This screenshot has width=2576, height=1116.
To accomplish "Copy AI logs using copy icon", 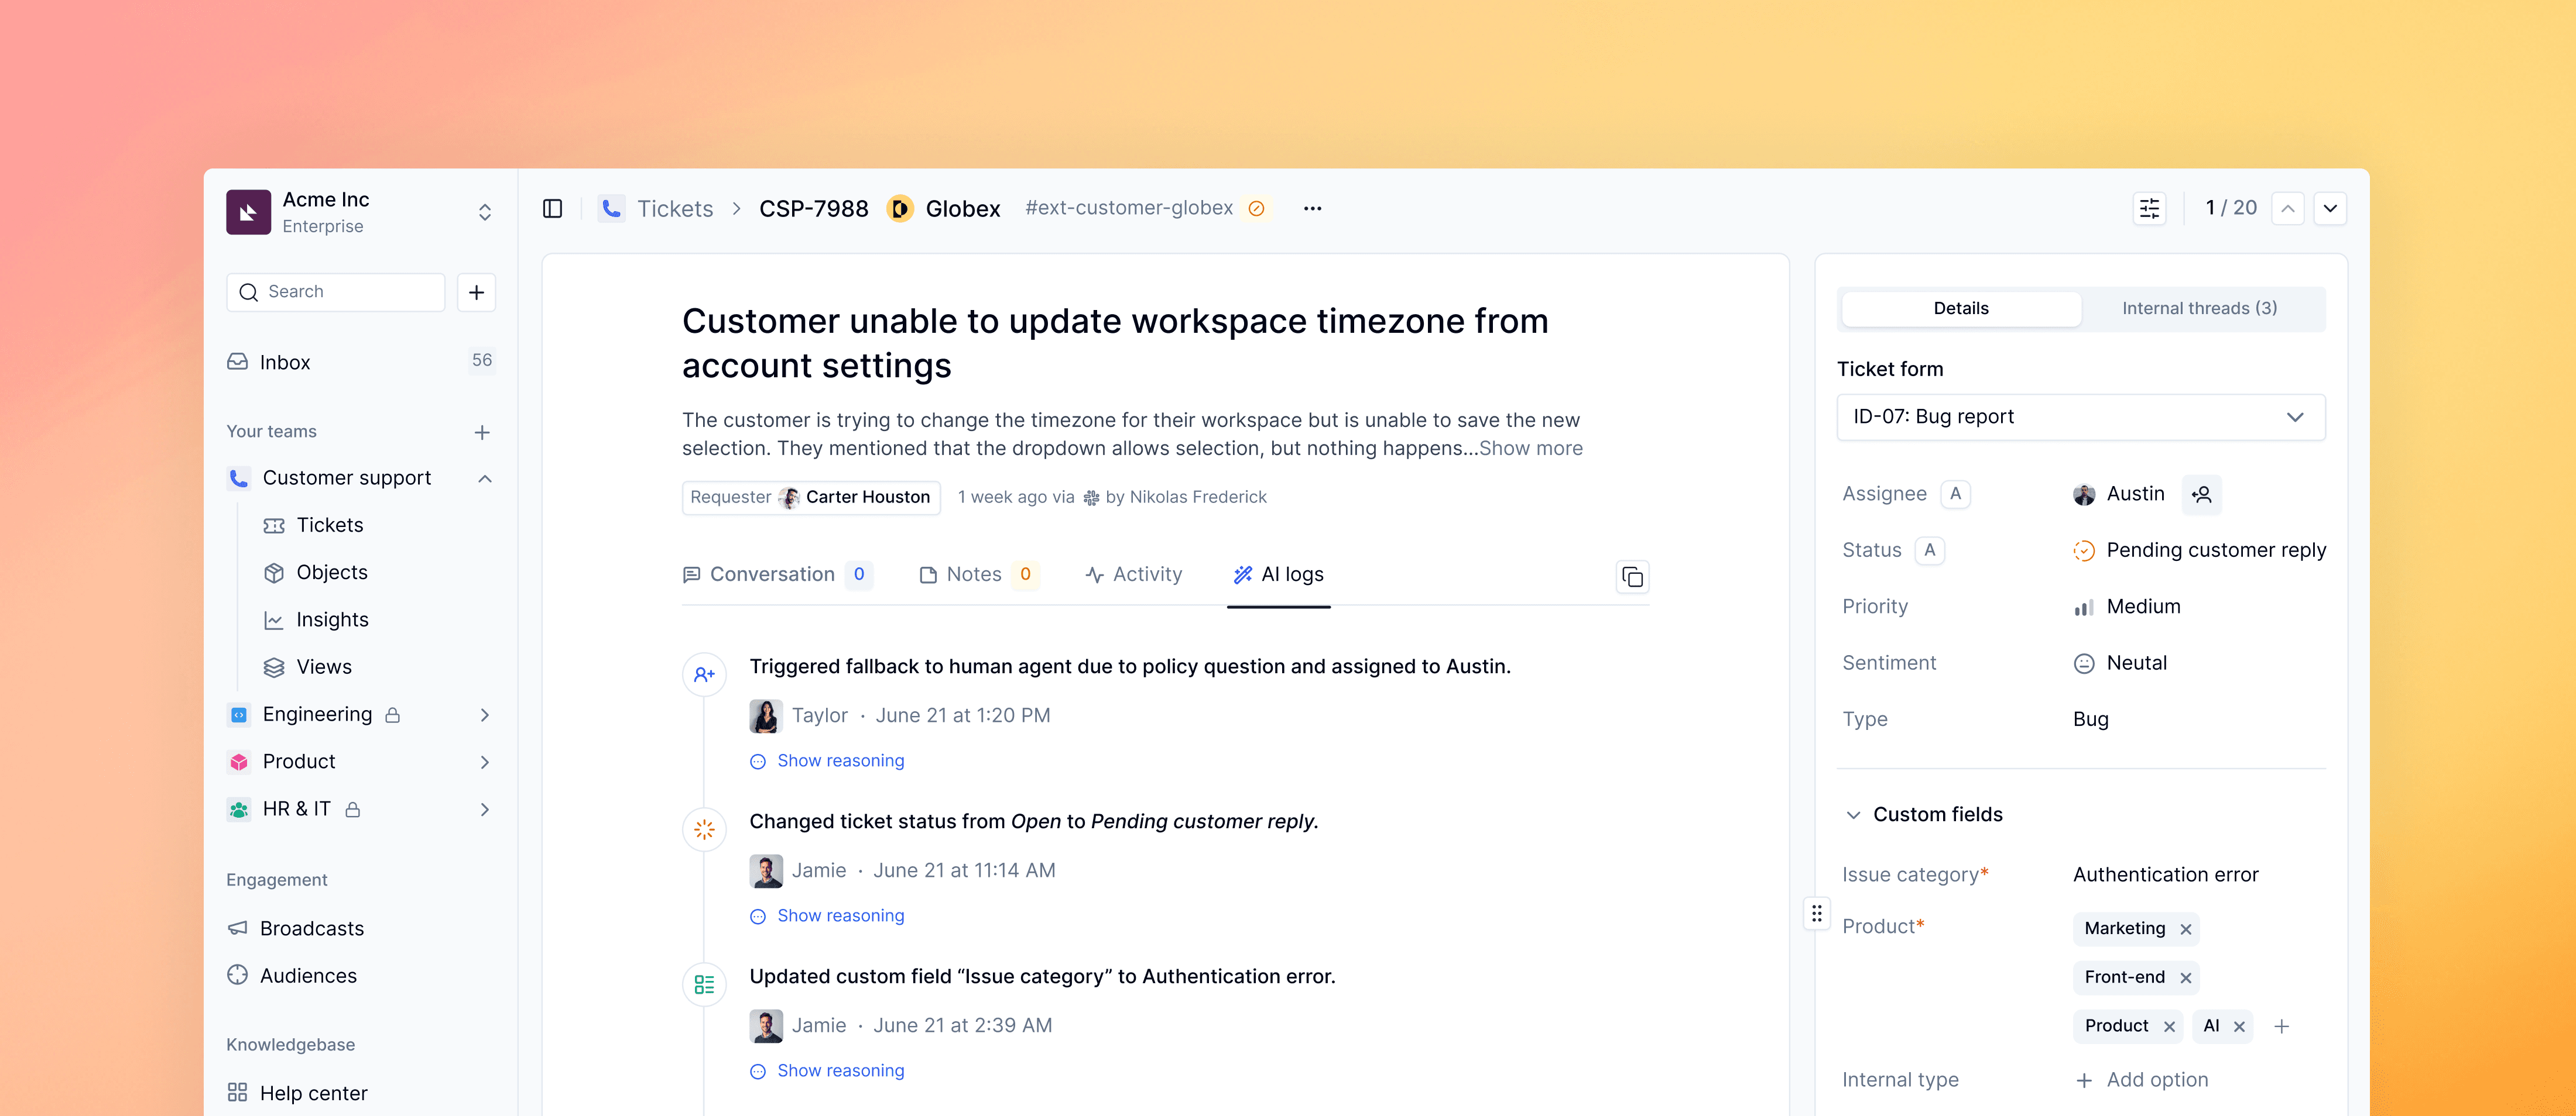I will [x=1632, y=577].
